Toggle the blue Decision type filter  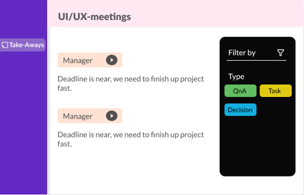click(240, 110)
